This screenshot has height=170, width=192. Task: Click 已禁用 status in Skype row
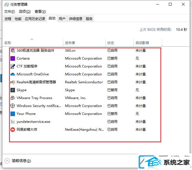pyautogui.click(x=112, y=90)
